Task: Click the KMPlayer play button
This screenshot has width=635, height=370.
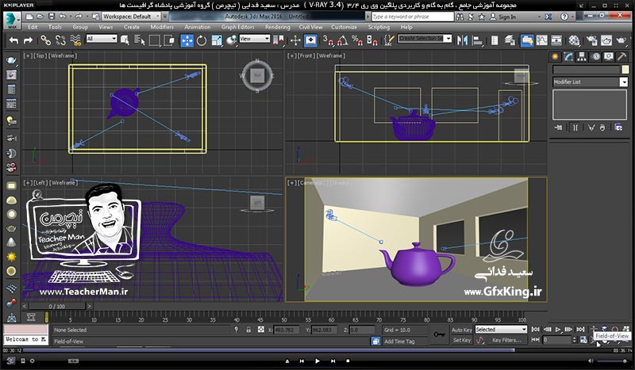Action: click(317, 360)
